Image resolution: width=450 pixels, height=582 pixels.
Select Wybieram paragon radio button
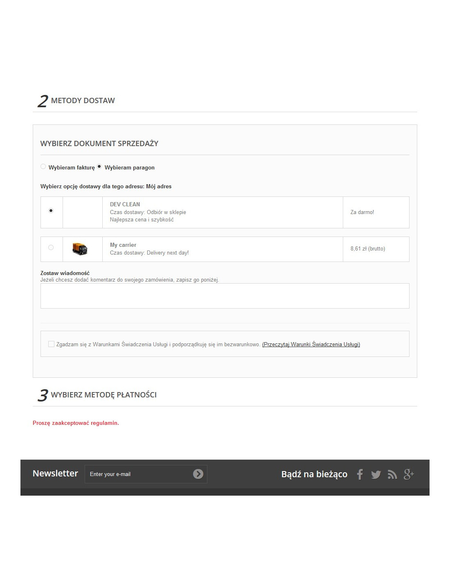99,167
